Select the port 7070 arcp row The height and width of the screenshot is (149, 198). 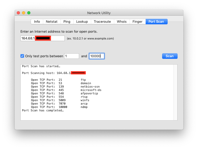(x=59, y=104)
